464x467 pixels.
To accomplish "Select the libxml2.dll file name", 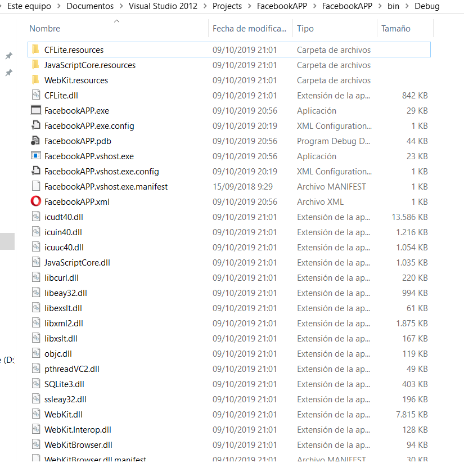I will tap(64, 324).
